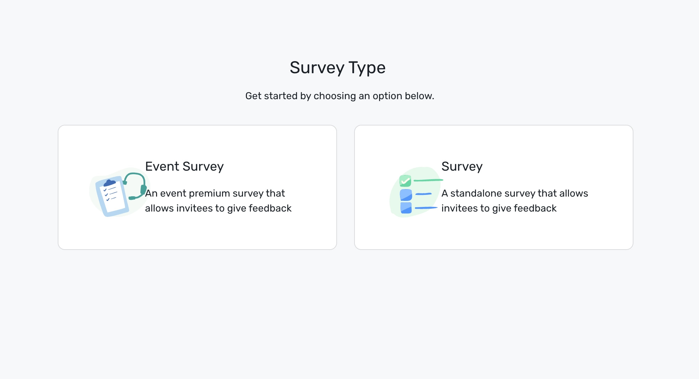
Task: Click the middle blue square in checklist
Action: click(406, 195)
